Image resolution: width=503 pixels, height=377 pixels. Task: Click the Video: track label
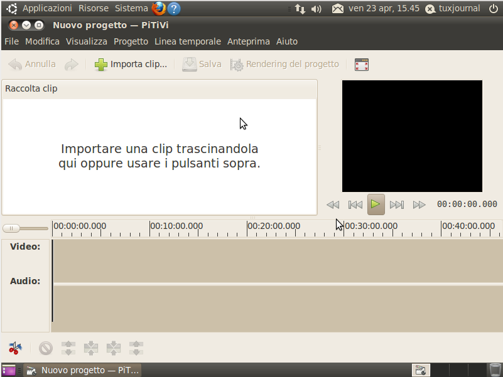25,247
